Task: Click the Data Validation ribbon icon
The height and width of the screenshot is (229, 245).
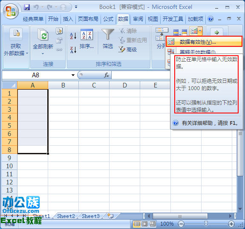Action: click(x=194, y=31)
